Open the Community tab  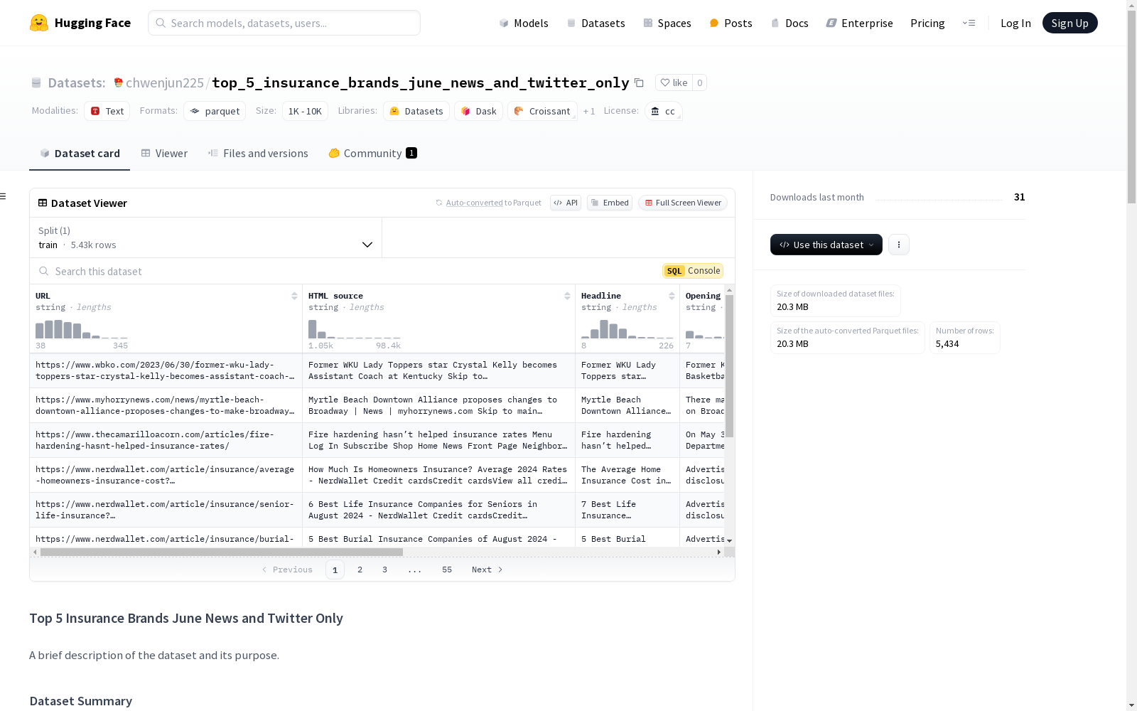coord(373,153)
